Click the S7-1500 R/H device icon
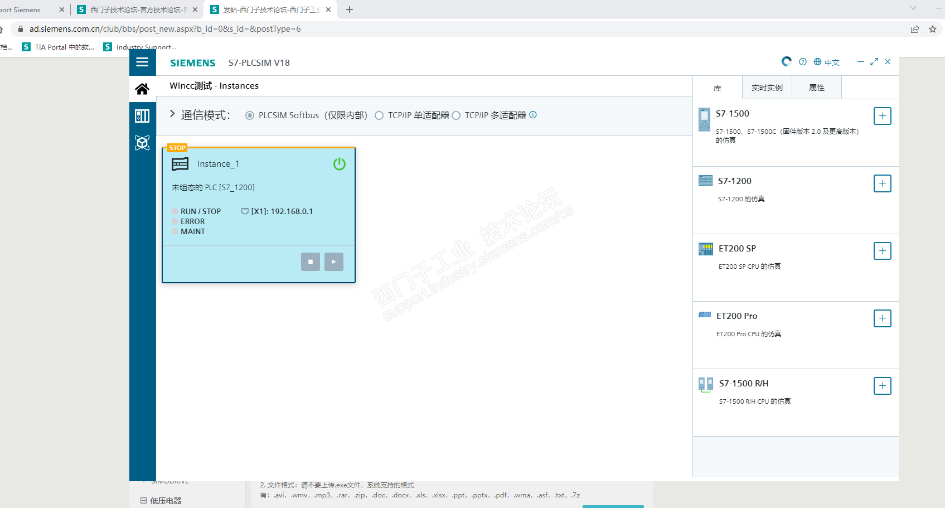945x508 pixels. click(x=706, y=384)
